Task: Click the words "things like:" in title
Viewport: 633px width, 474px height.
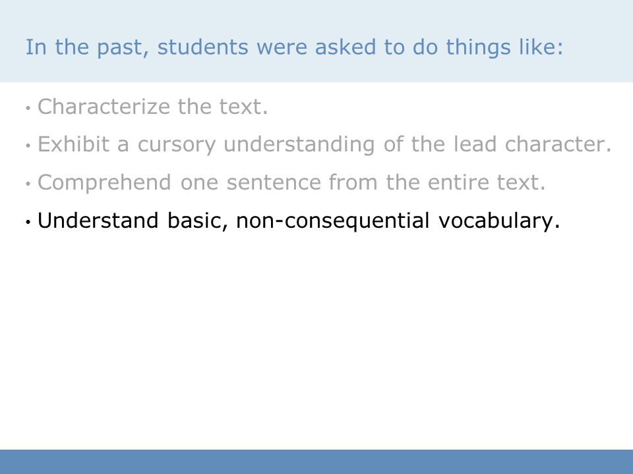Action: tap(504, 47)
